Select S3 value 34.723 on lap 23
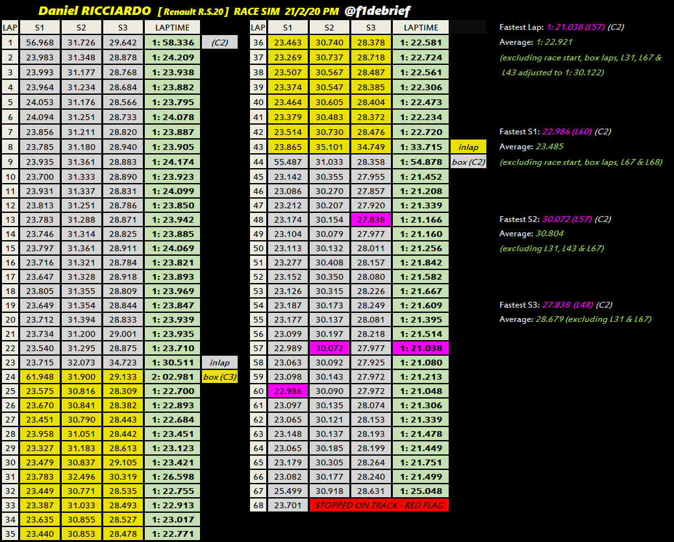Viewport: 674px width, 542px height. [x=123, y=362]
